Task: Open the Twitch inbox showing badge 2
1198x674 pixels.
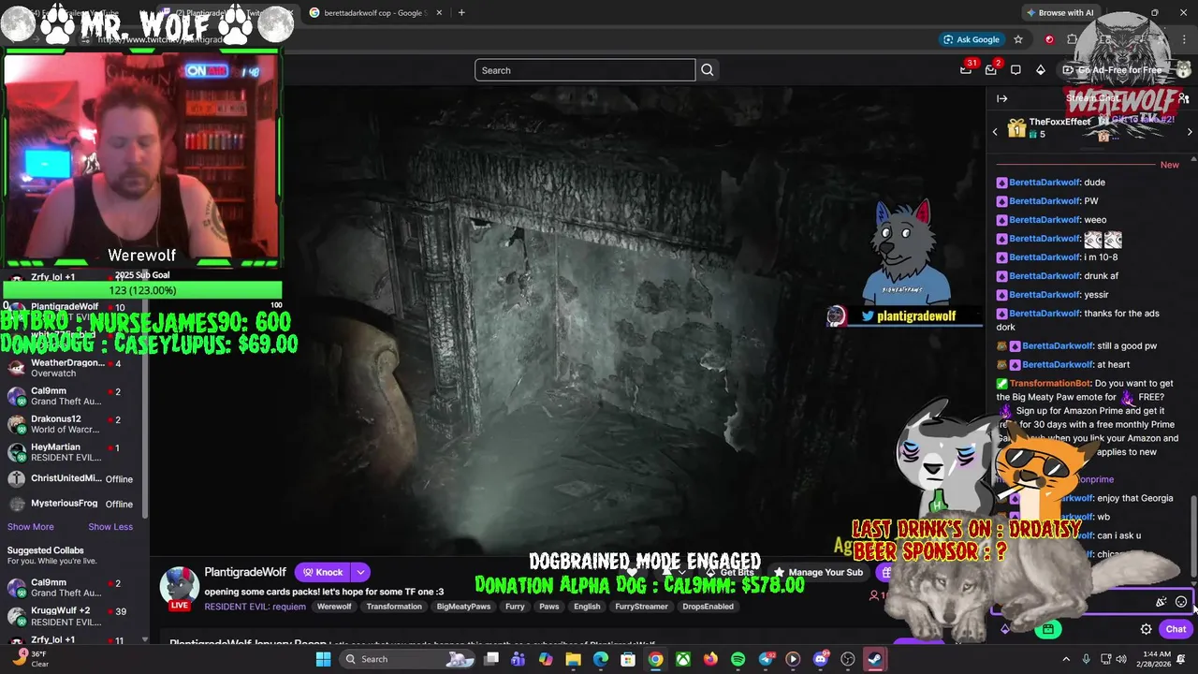Action: point(991,69)
